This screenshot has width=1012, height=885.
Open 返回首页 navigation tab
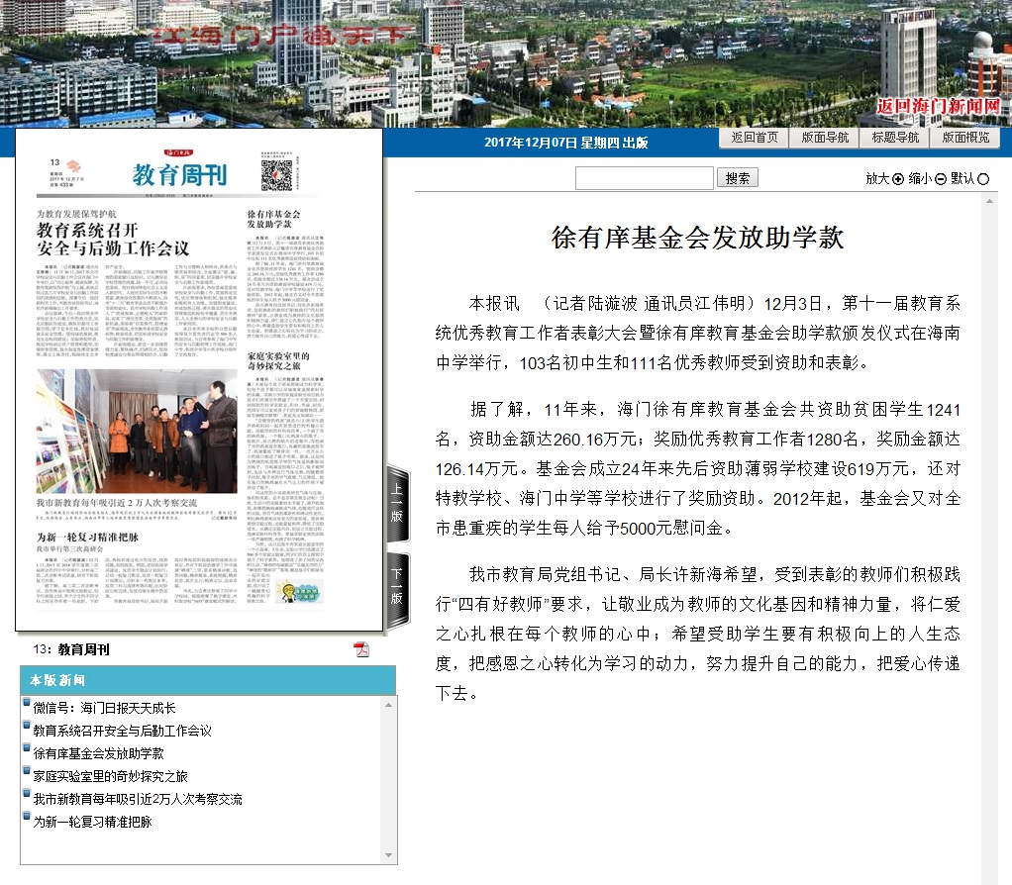tap(755, 138)
